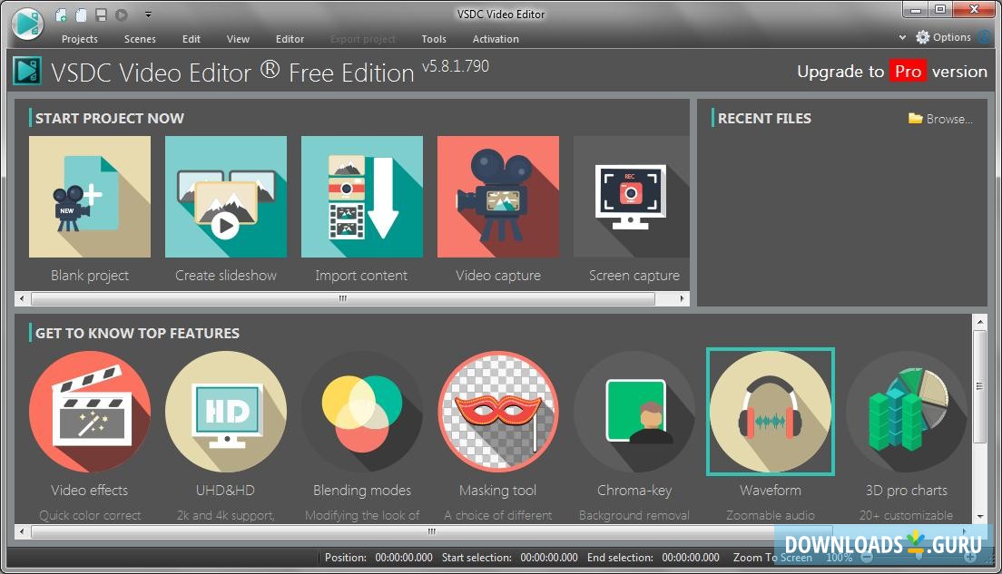Open the Chroma-key feature icon

click(634, 412)
